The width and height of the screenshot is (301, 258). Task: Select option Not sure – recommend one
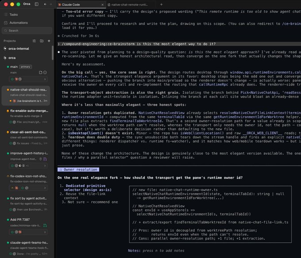(90, 202)
